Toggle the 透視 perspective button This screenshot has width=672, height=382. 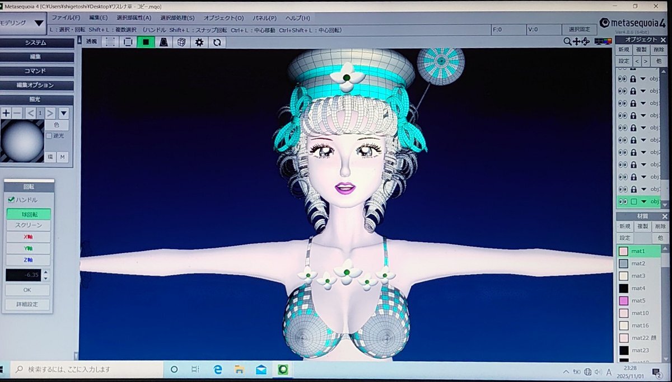91,41
